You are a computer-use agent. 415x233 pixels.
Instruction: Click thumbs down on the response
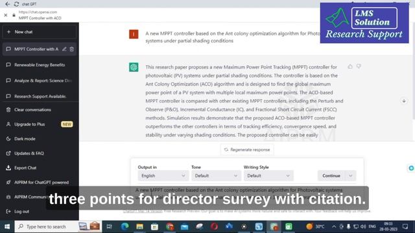point(359,66)
